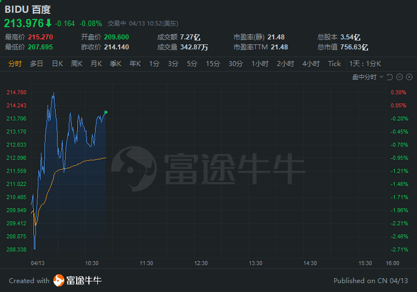The image size is (417, 292).
Task: Select the 1小时 interval tab
Action: pos(260,64)
